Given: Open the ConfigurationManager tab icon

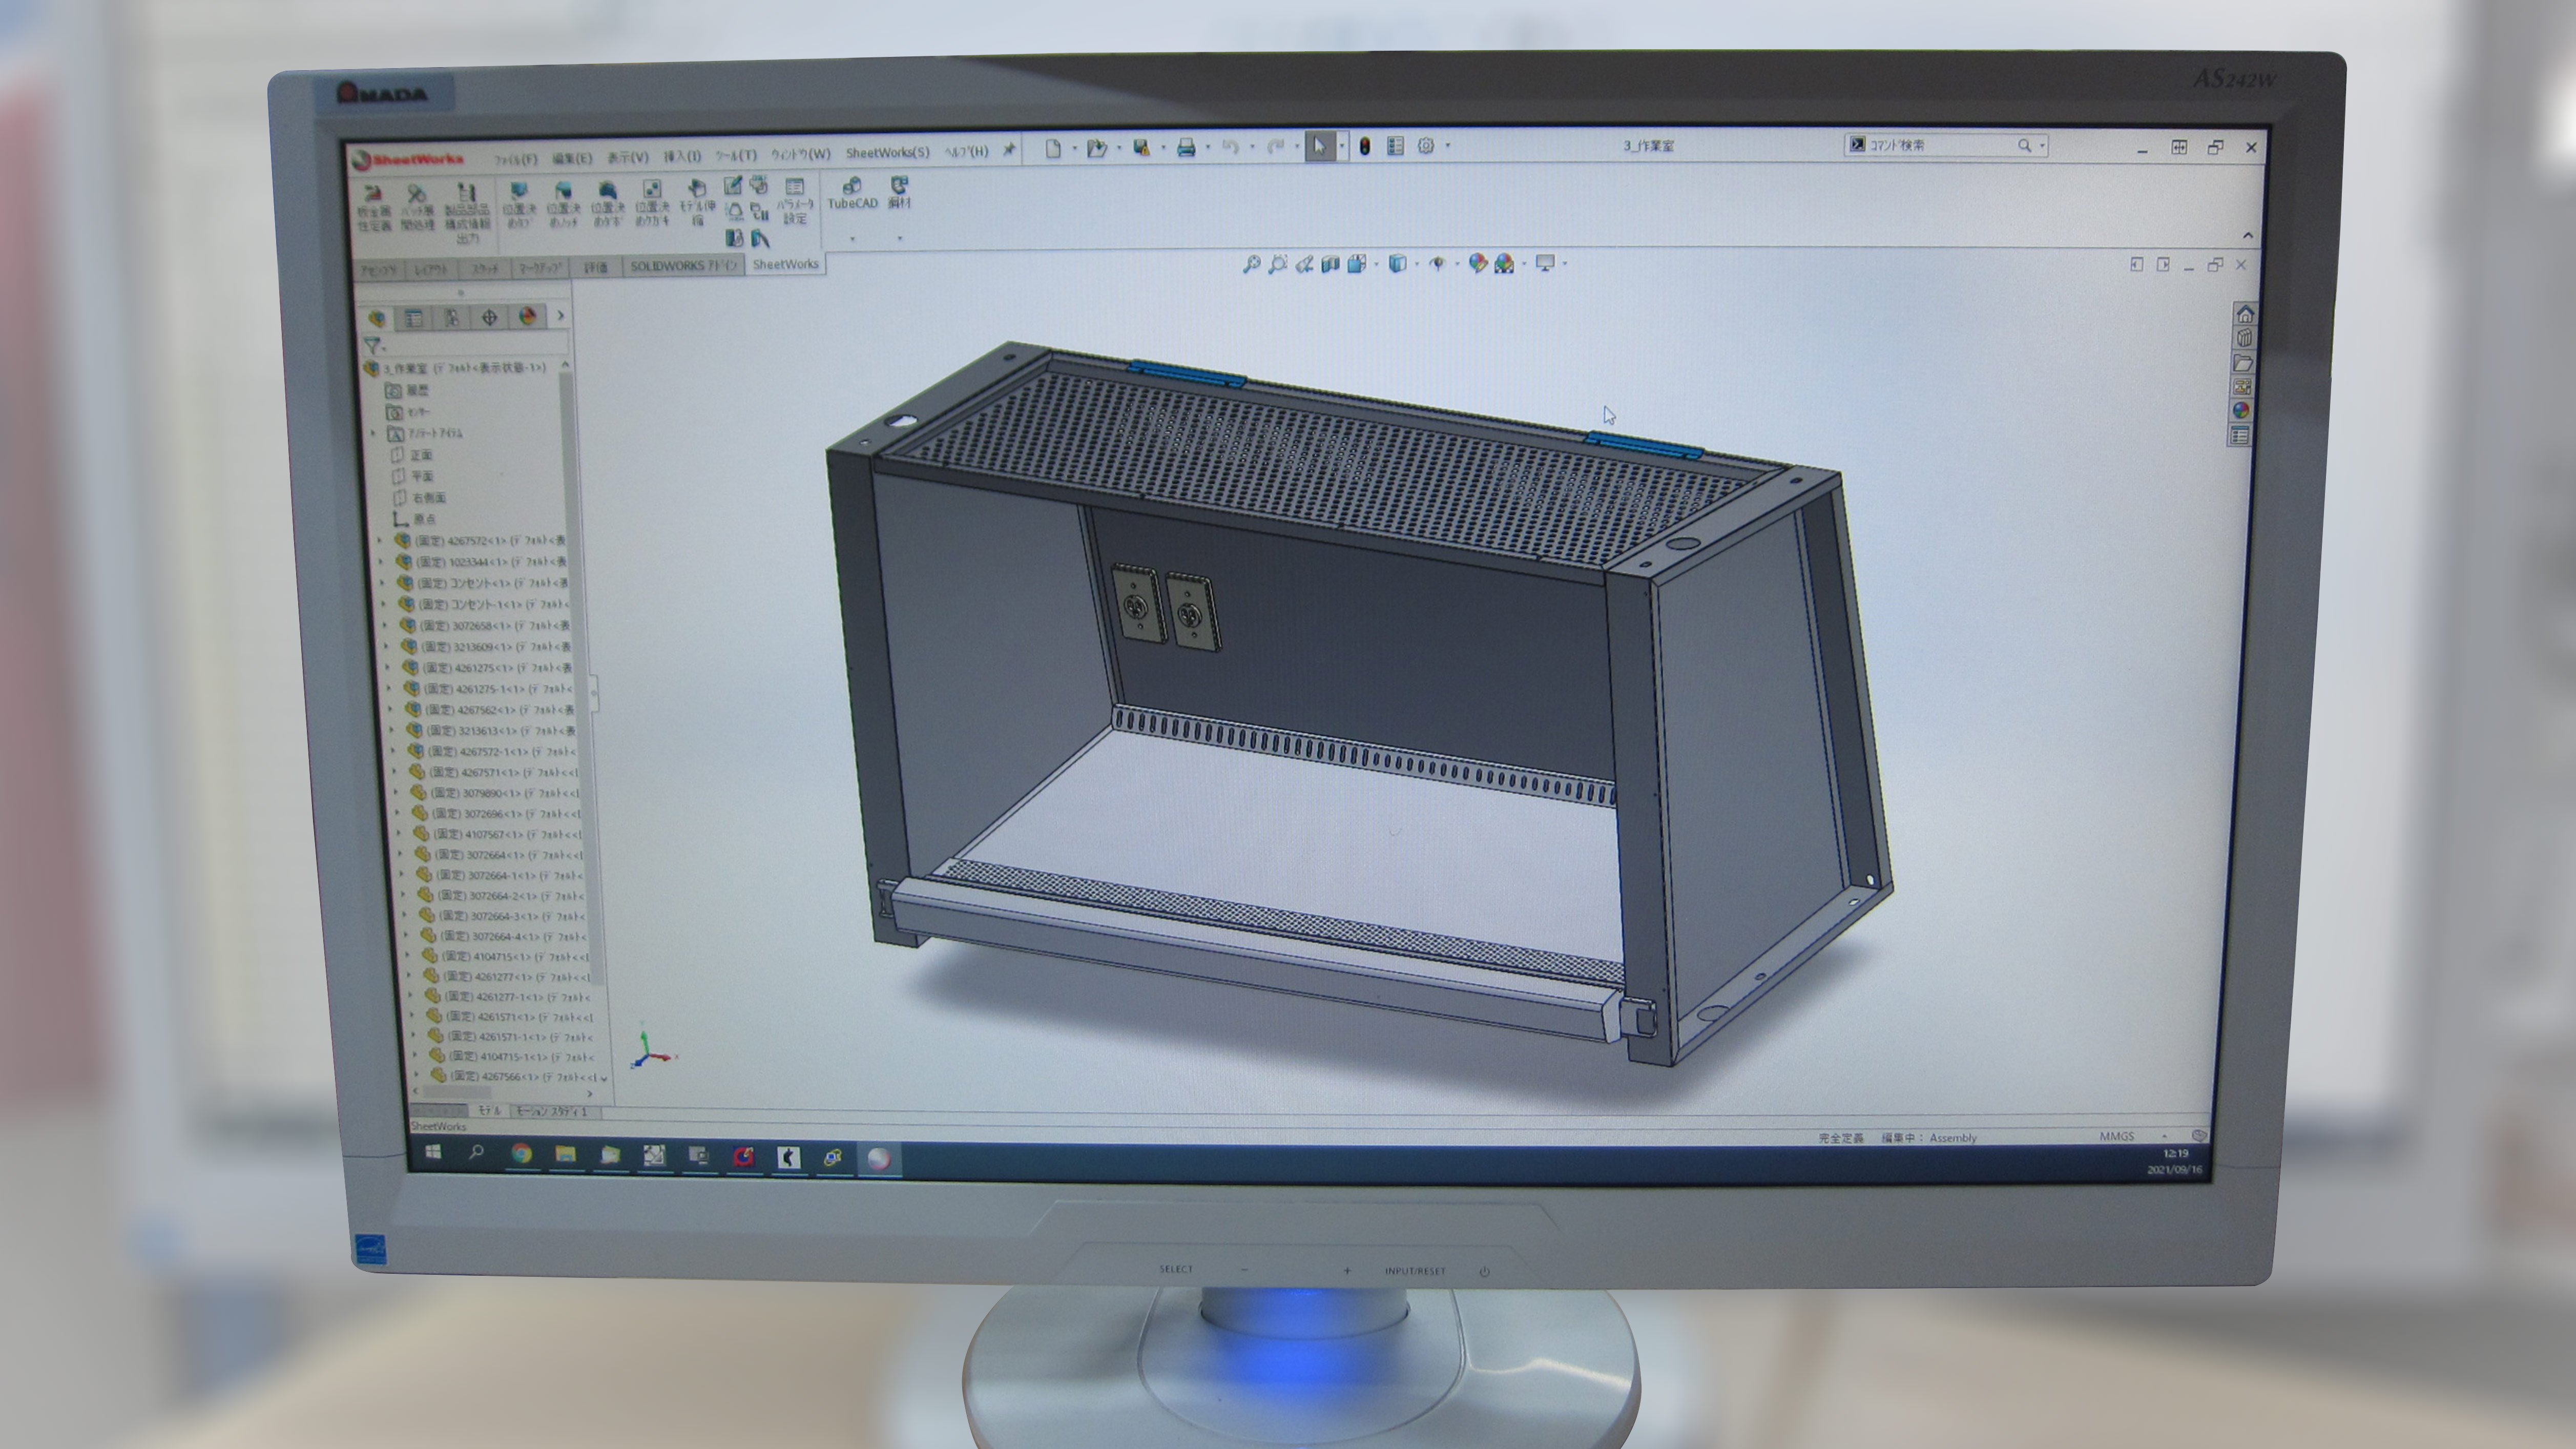Looking at the screenshot, I should click(452, 318).
